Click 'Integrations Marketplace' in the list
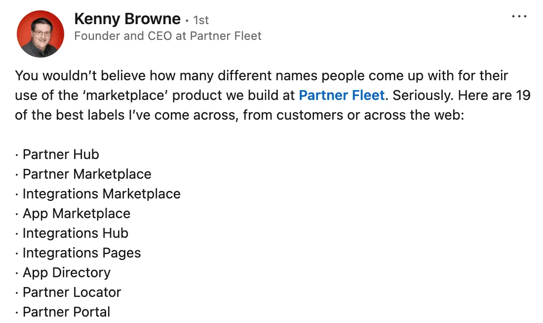Image resolution: width=543 pixels, height=323 pixels. coord(102,194)
